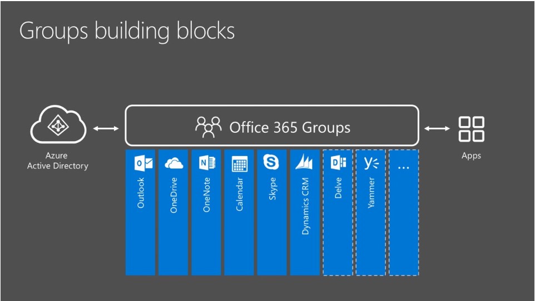Image resolution: width=535 pixels, height=301 pixels.
Task: Select the Dynamics CRM logo icon
Action: pyautogui.click(x=304, y=162)
